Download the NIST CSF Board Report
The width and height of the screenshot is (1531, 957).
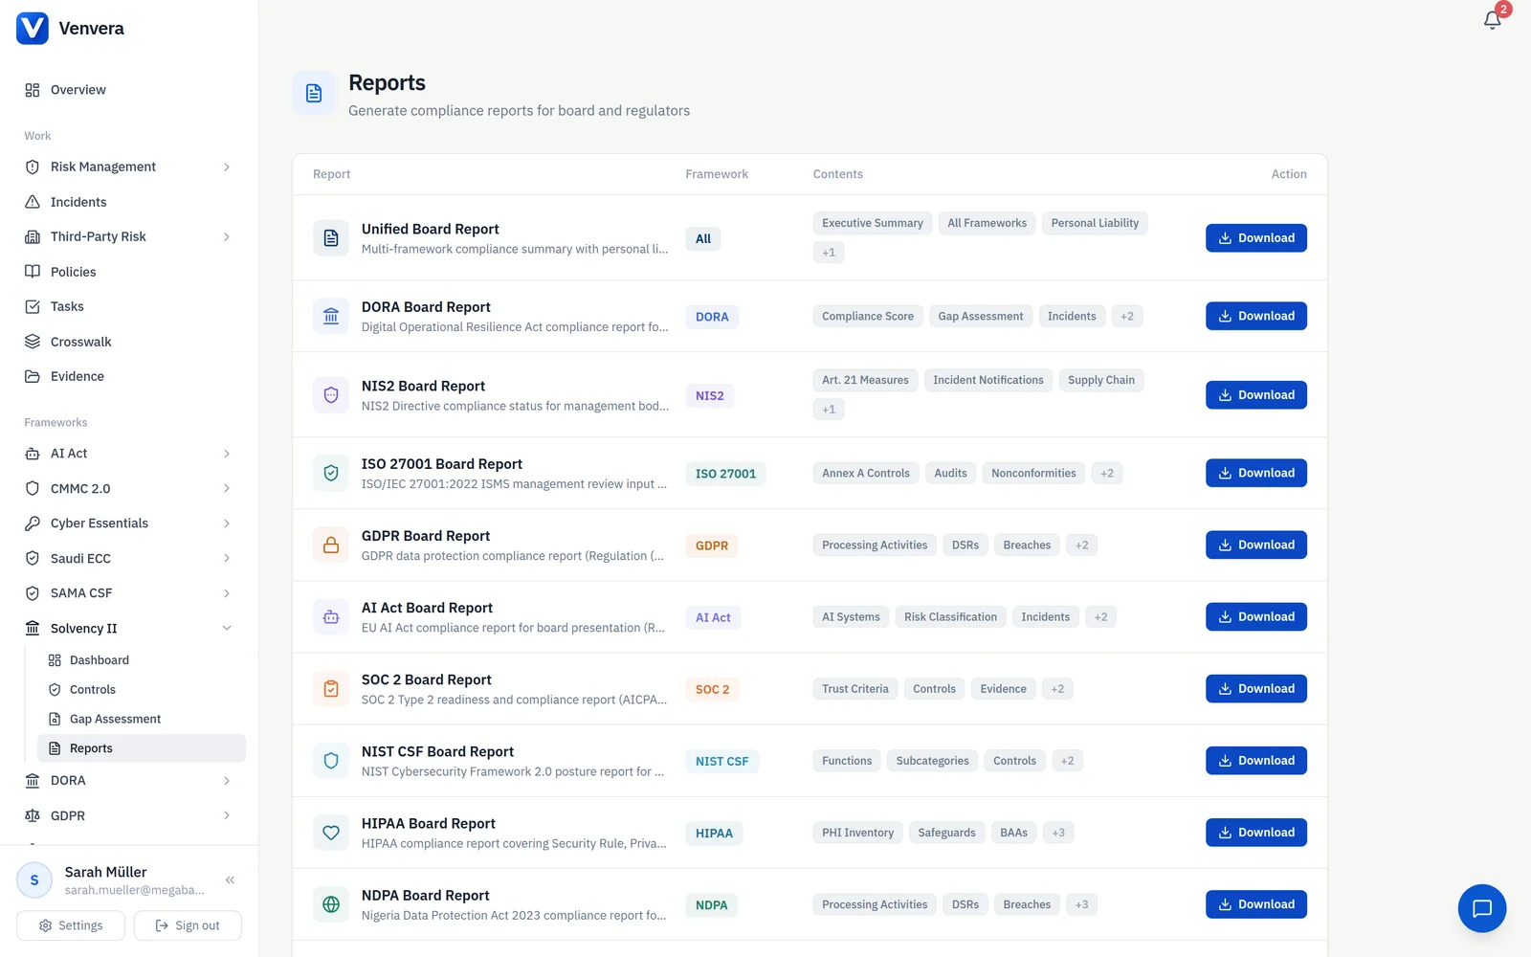click(x=1255, y=761)
